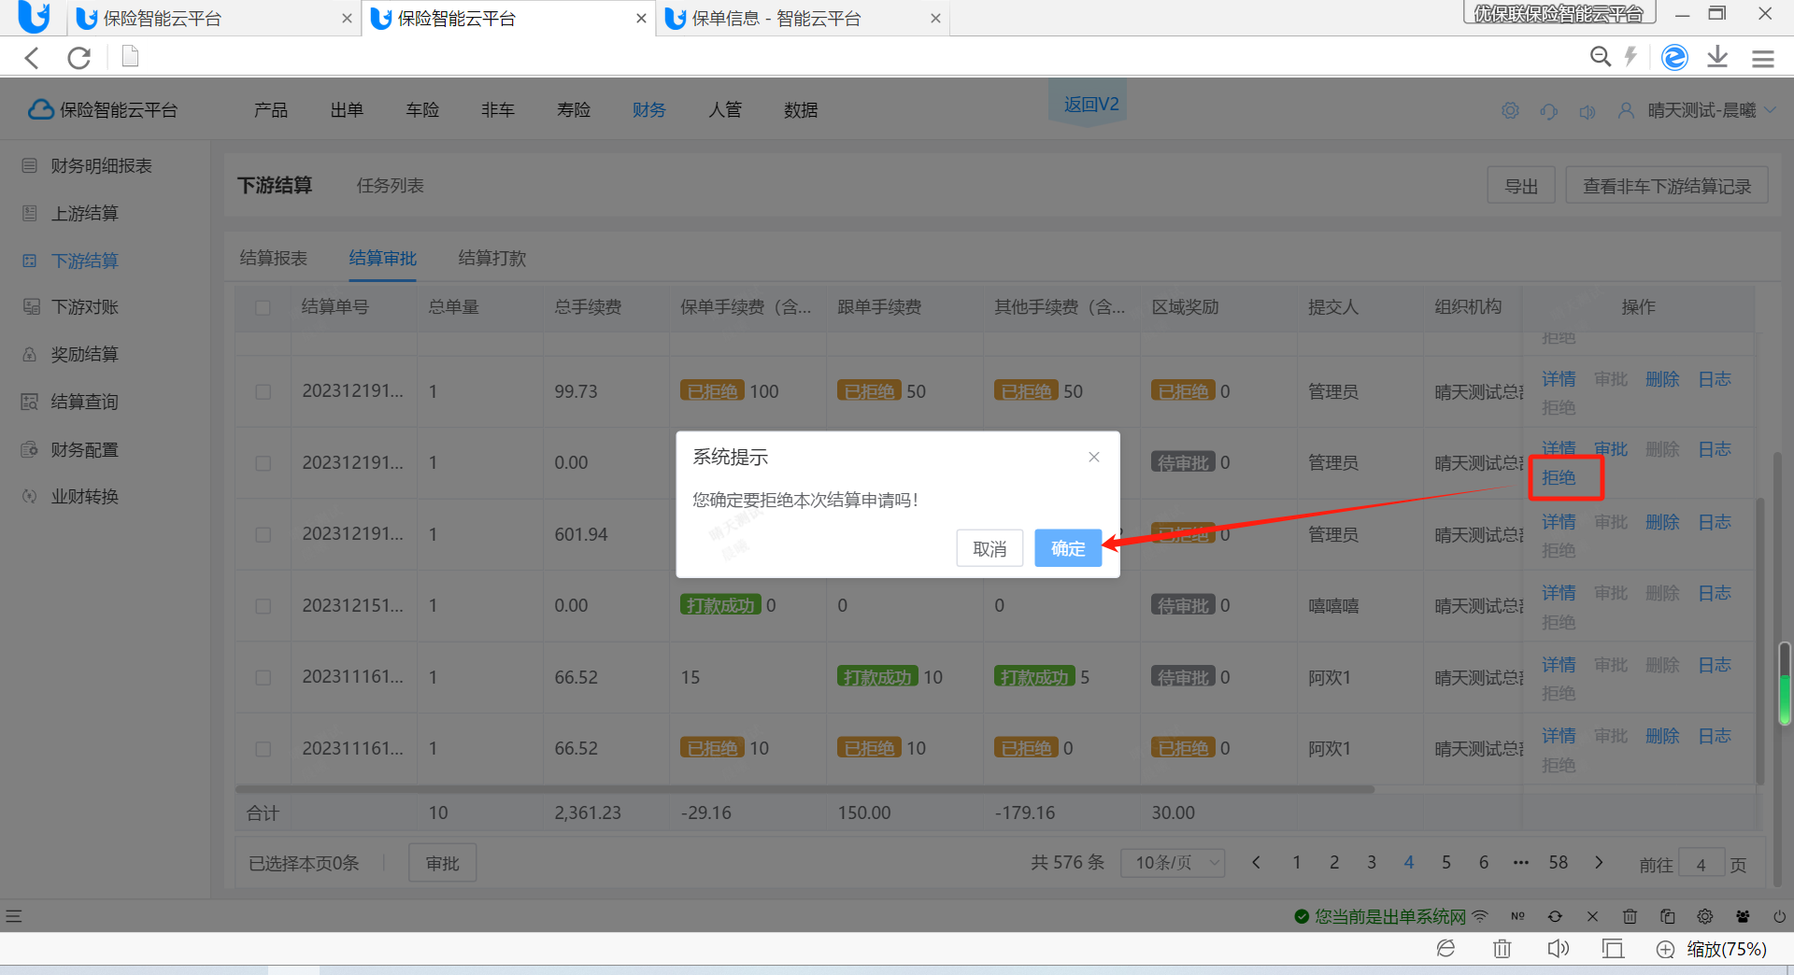Image resolution: width=1794 pixels, height=975 pixels.
Task: Jump to page 58
Action: [x=1558, y=862]
